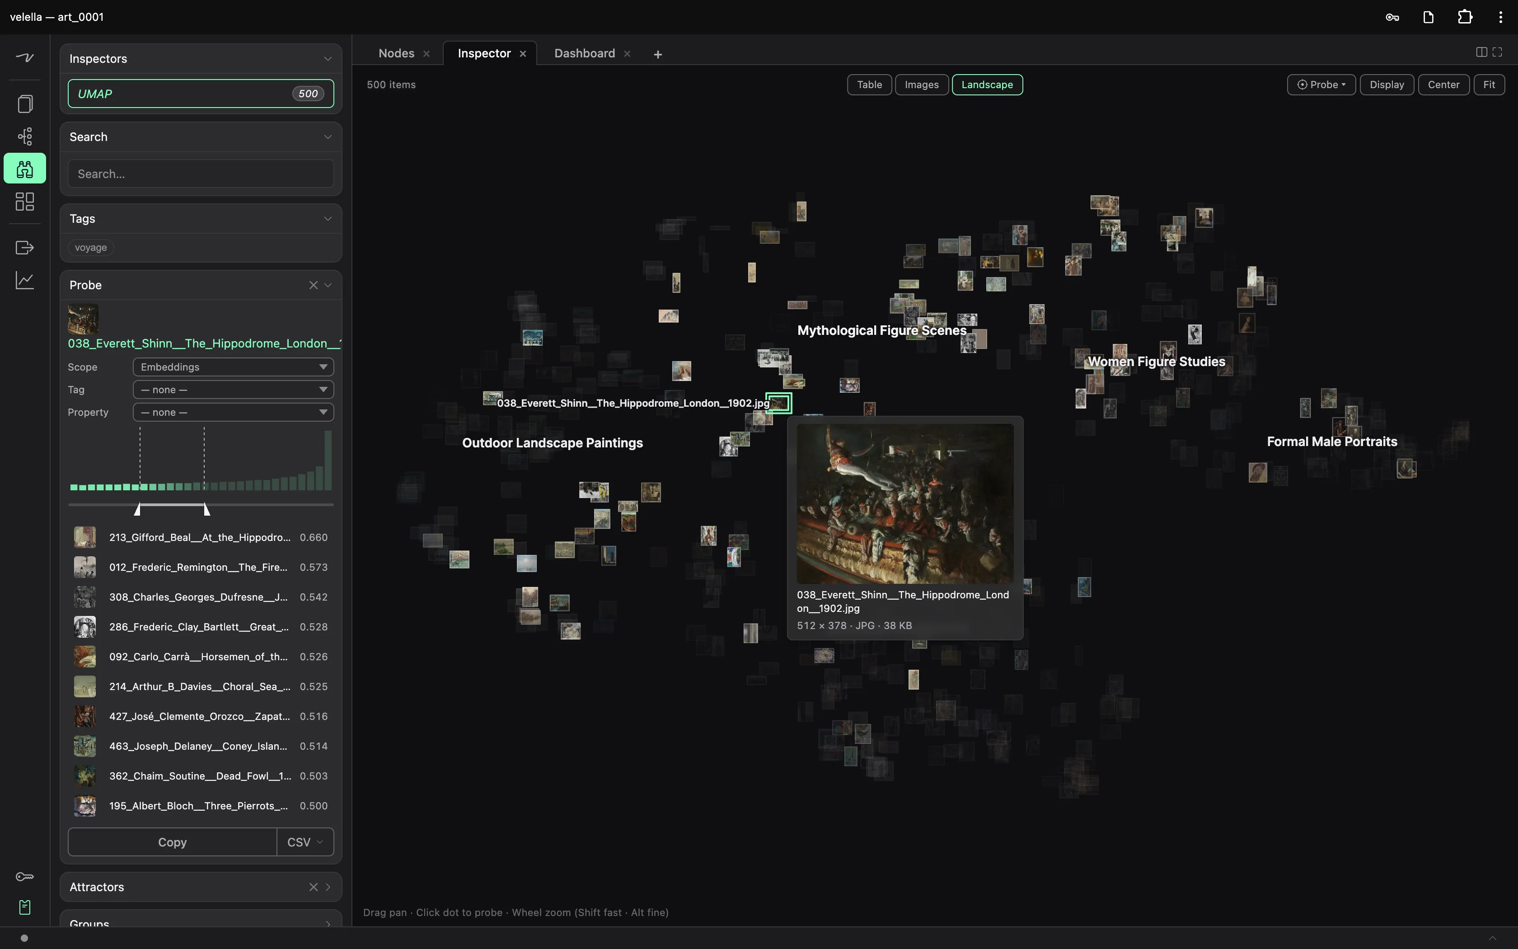1518x949 pixels.
Task: Collapse the Probe panel chevron
Action: [328, 285]
